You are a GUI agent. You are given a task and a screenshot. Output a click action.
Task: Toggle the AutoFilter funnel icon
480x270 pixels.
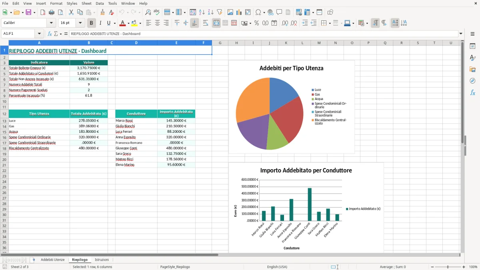[x=220, y=12]
